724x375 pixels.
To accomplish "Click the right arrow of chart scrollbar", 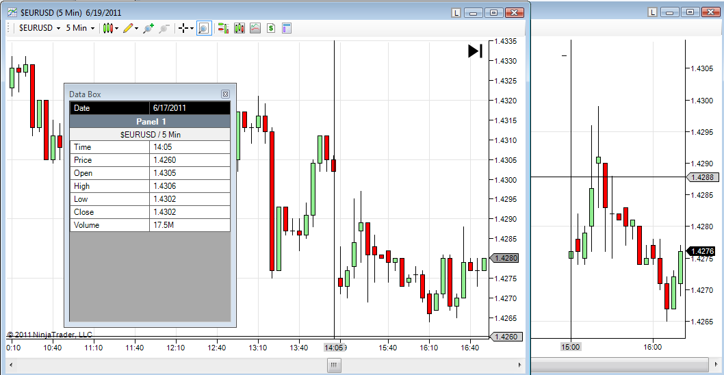I will click(520, 366).
